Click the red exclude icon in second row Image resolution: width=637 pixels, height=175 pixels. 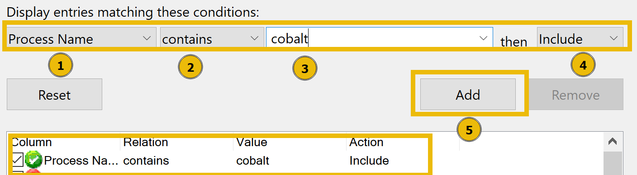pos(33,173)
